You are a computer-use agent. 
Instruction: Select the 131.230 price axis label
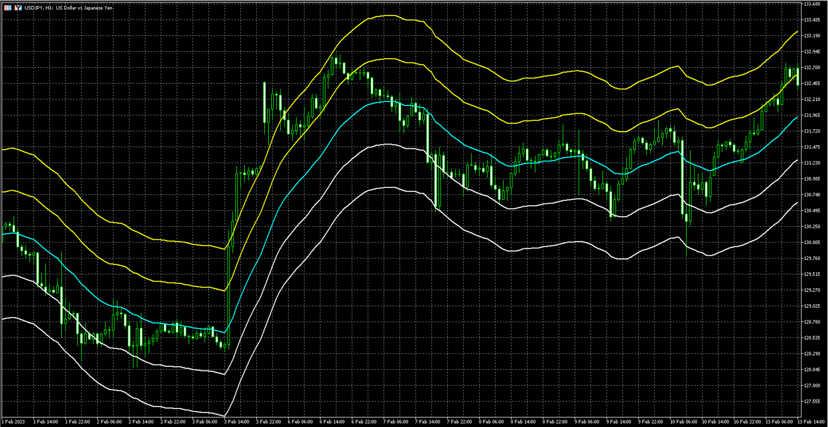tap(812, 163)
